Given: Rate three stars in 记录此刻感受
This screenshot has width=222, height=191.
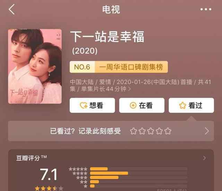Looking at the screenshot, I should pyautogui.click(x=151, y=131).
